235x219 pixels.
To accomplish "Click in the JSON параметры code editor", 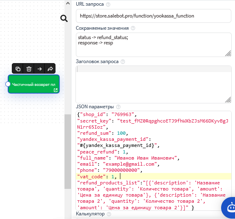I will click(153, 161).
